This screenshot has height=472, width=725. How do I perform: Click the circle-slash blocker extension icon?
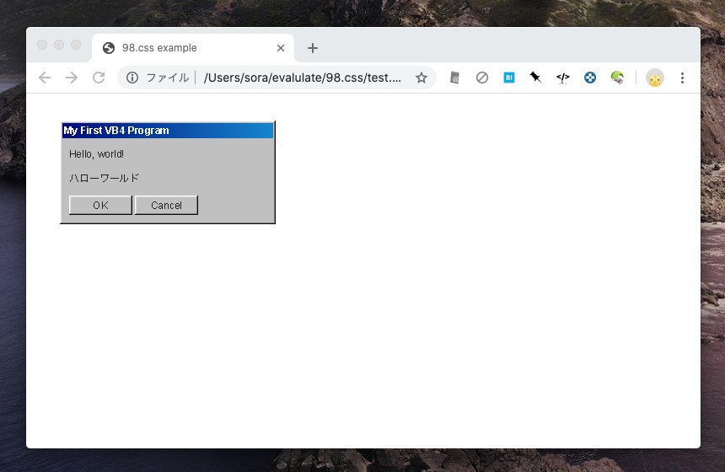point(482,78)
